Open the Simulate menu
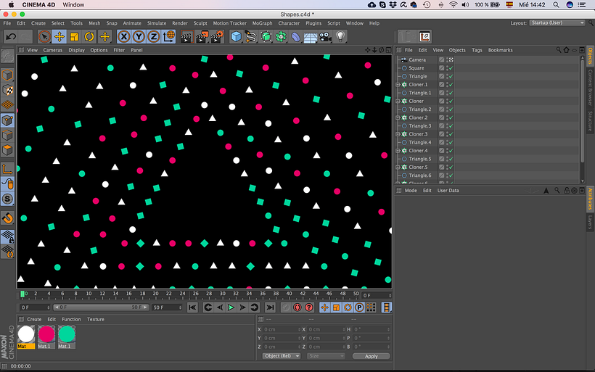 point(157,23)
